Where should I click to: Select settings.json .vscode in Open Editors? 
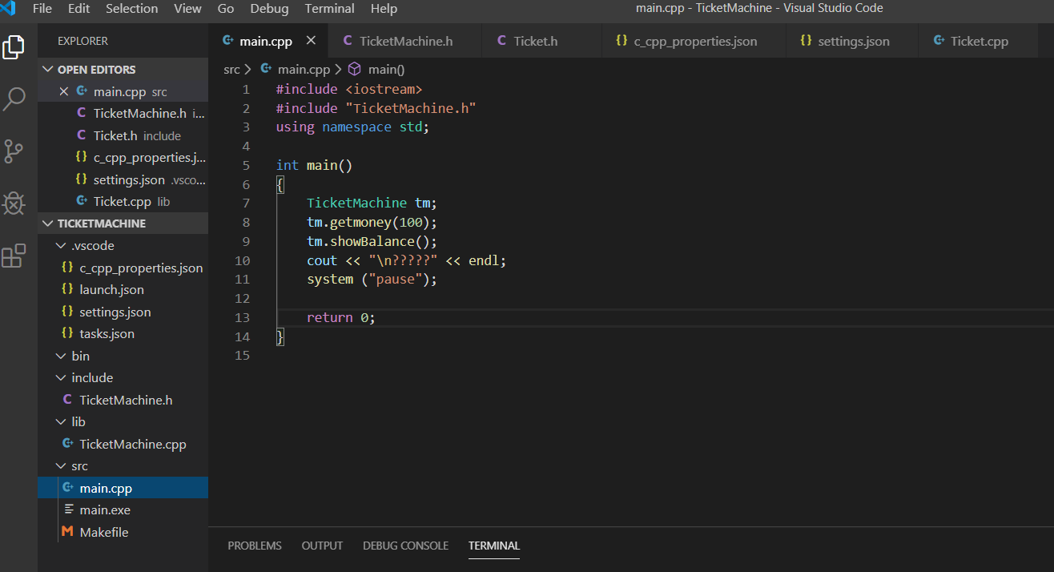pos(123,180)
